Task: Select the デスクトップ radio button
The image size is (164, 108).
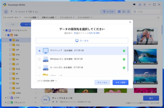Action: pyautogui.click(x=39, y=51)
